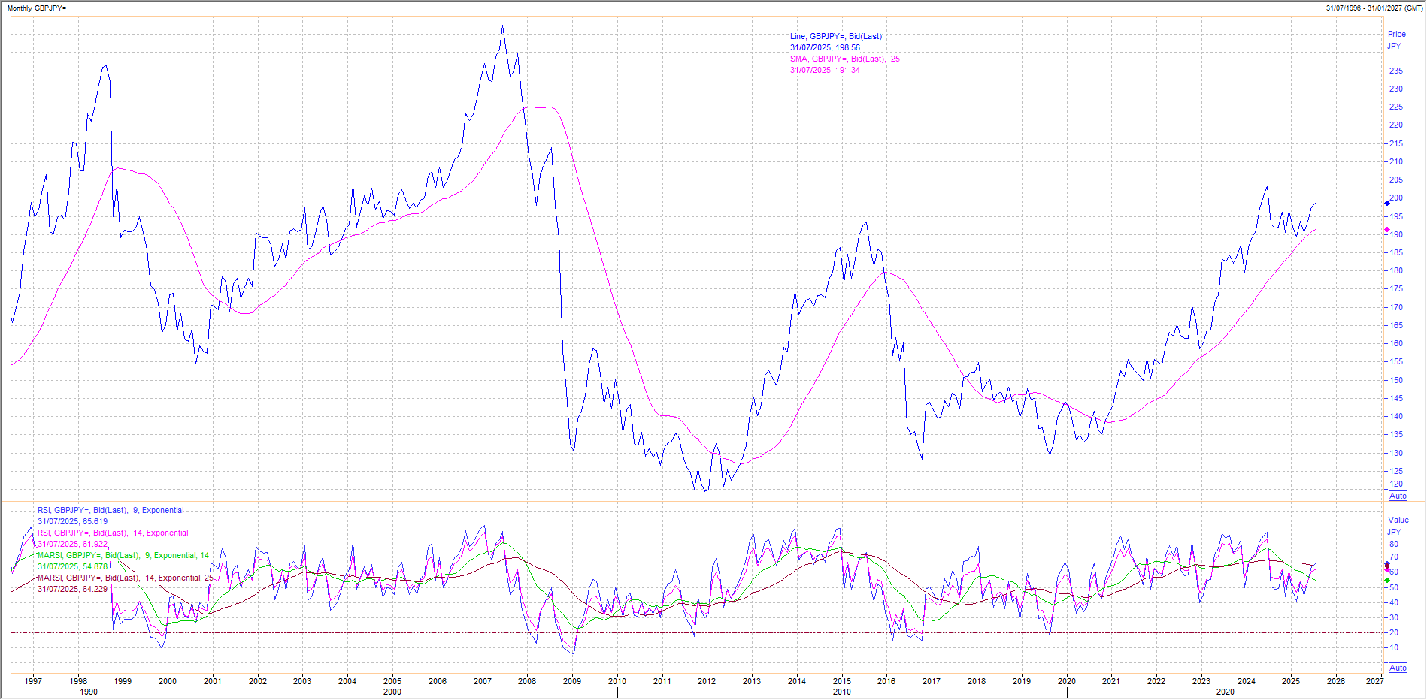
Task: Click the magenta SMA diamond on price axis
Action: pyautogui.click(x=1387, y=229)
